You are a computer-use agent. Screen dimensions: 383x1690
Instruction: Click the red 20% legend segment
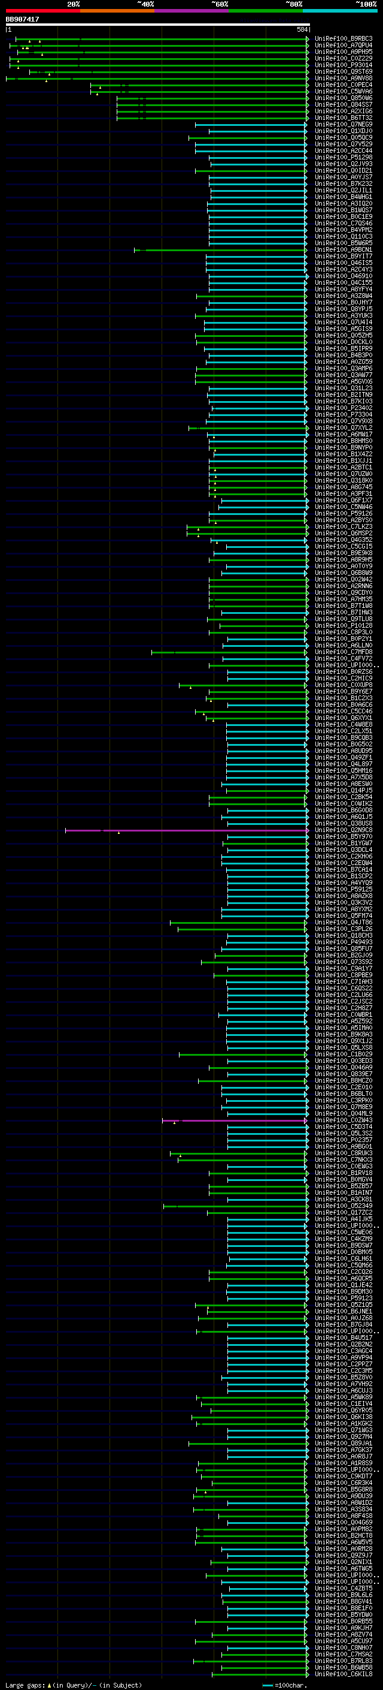(42, 11)
